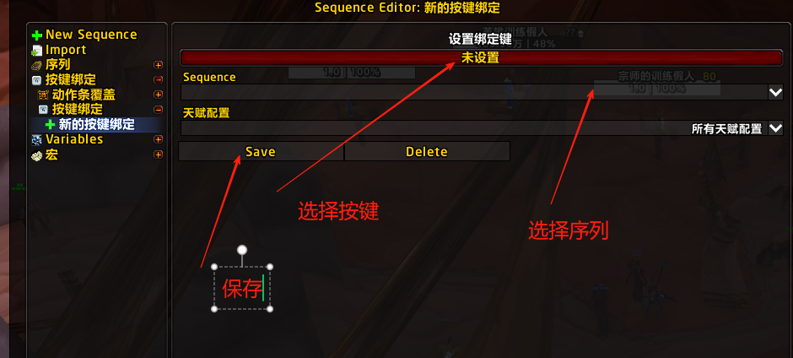Expand the 动作条覆盖 node
This screenshot has width=793, height=358.
[159, 95]
